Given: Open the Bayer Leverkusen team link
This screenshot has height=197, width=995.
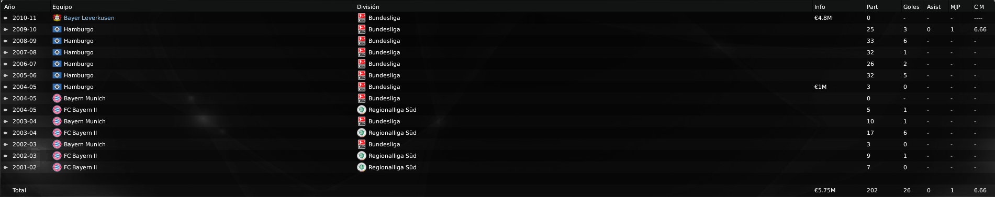Looking at the screenshot, I should click(89, 18).
